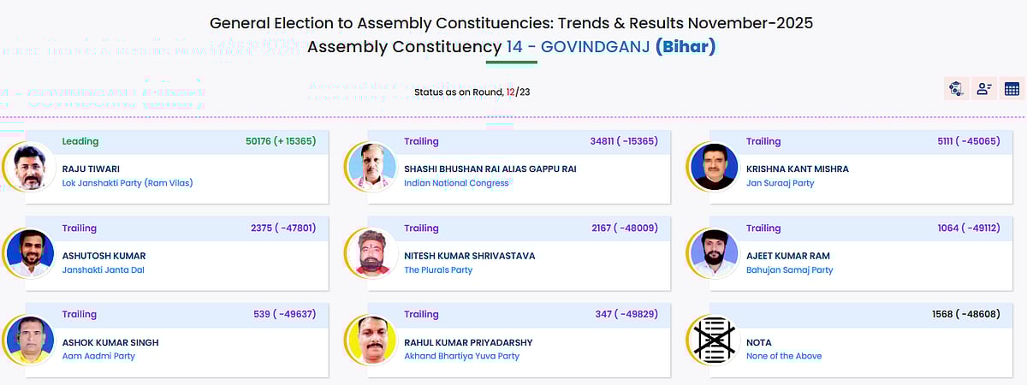This screenshot has width=1027, height=385.
Task: Click the Leading status on Raju Tiwari's card
Action: click(x=80, y=141)
